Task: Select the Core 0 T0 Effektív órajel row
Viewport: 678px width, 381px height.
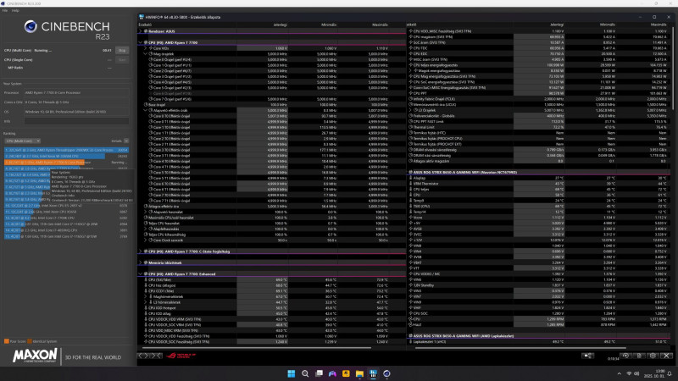Action: coord(271,116)
